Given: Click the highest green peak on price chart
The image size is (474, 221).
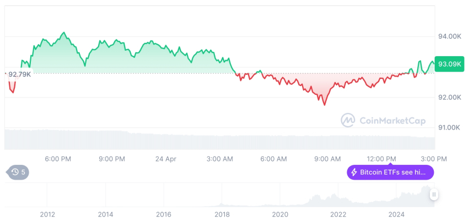Looking at the screenshot, I should pyautogui.click(x=64, y=33).
